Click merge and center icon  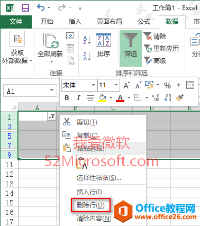tap(190, 85)
